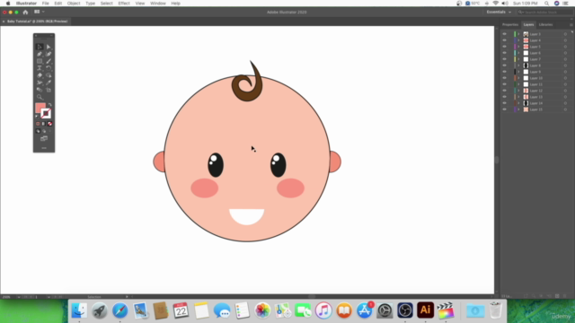Select the Artboard tool
Image resolution: width=575 pixels, height=323 pixels.
click(x=49, y=90)
